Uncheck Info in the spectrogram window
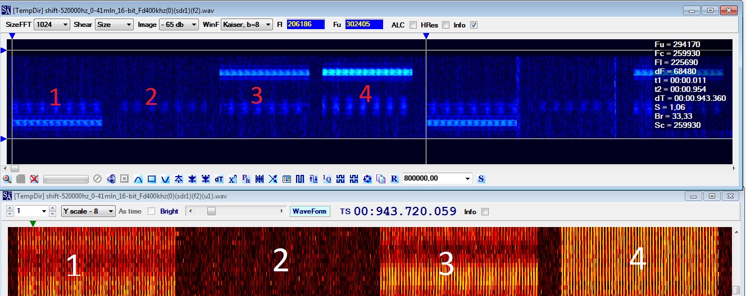Viewport: 746px width, 296px height. [474, 25]
